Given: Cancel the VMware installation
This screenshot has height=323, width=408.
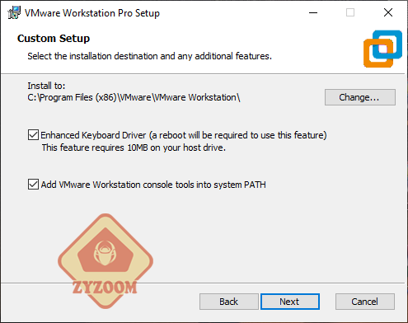Looking at the screenshot, I should (365, 302).
